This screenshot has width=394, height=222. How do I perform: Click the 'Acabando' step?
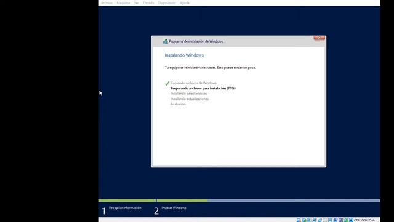178,104
